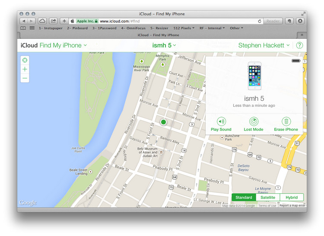The width and height of the screenshot is (324, 236).
Task: Click the Reader button
Action: click(273, 21)
